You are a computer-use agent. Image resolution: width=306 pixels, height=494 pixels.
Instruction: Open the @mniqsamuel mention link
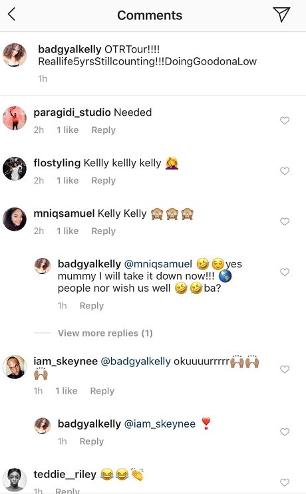(x=158, y=264)
